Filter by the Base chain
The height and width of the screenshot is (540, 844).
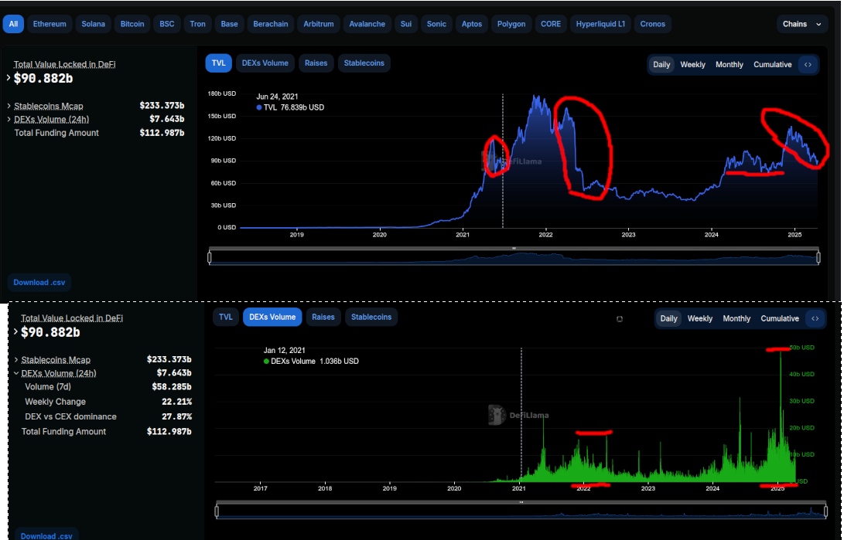tap(229, 24)
